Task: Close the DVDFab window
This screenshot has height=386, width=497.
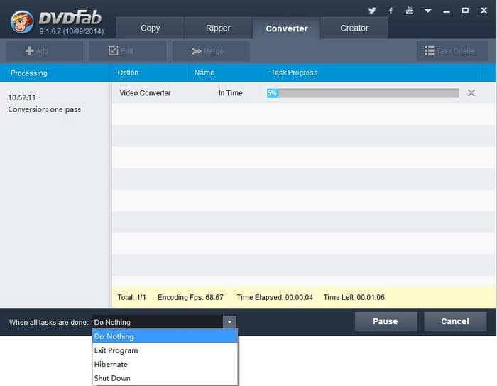Action: tap(484, 10)
